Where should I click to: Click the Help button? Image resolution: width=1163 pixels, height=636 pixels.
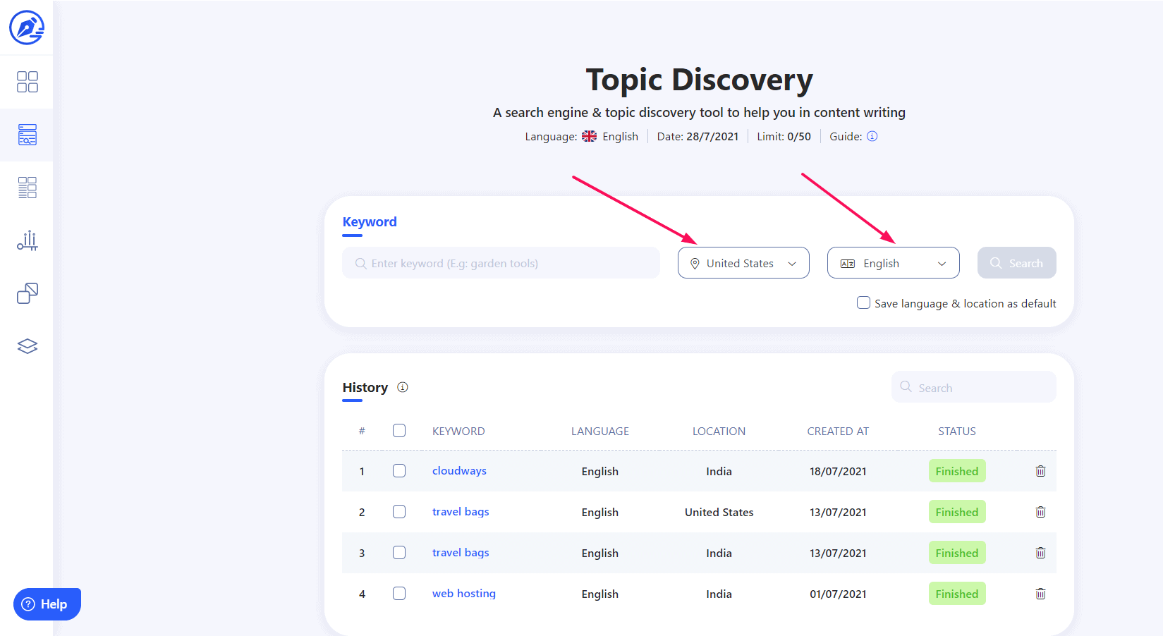click(47, 604)
